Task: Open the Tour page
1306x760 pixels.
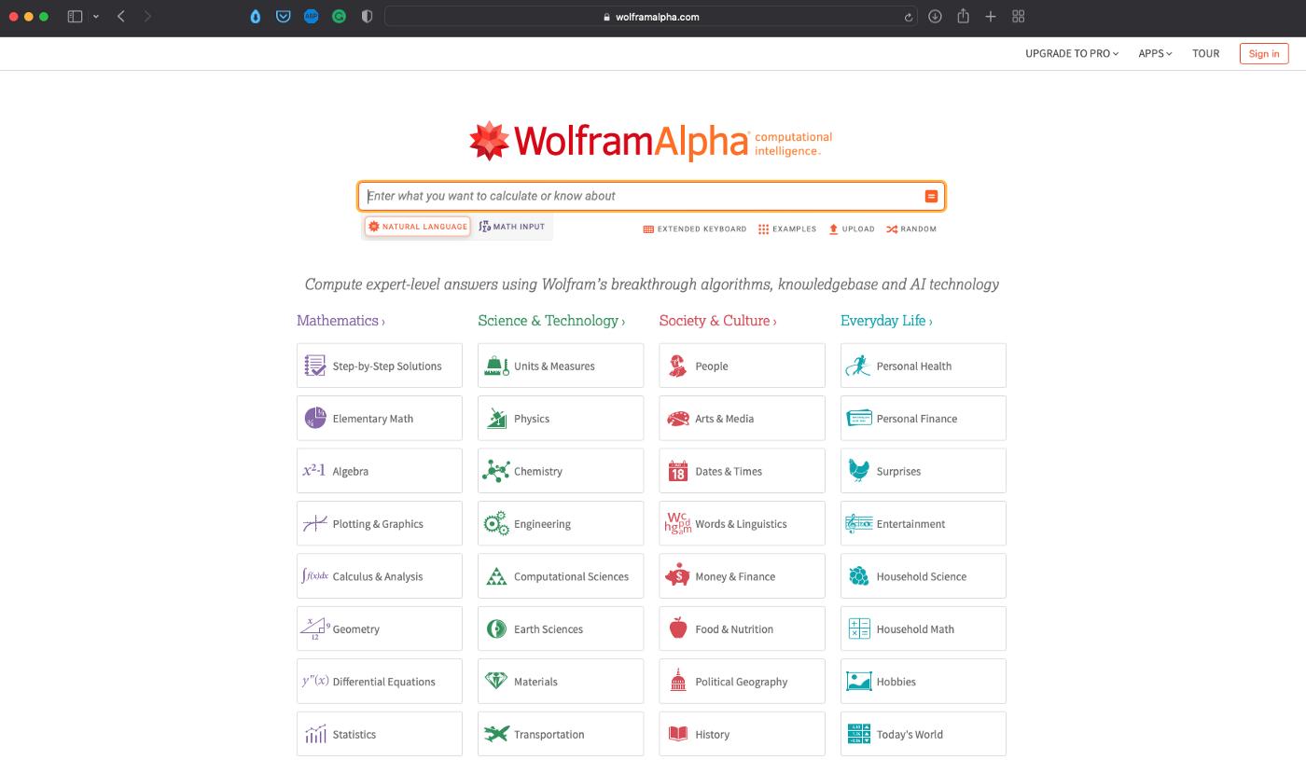Action: [x=1205, y=53]
